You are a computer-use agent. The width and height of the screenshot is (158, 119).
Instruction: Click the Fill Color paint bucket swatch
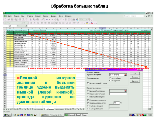pyautogui.click(x=87, y=23)
